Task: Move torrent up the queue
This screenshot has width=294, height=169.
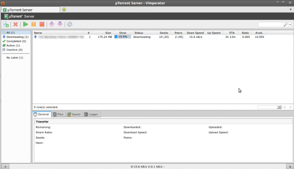Action: pos(52,24)
